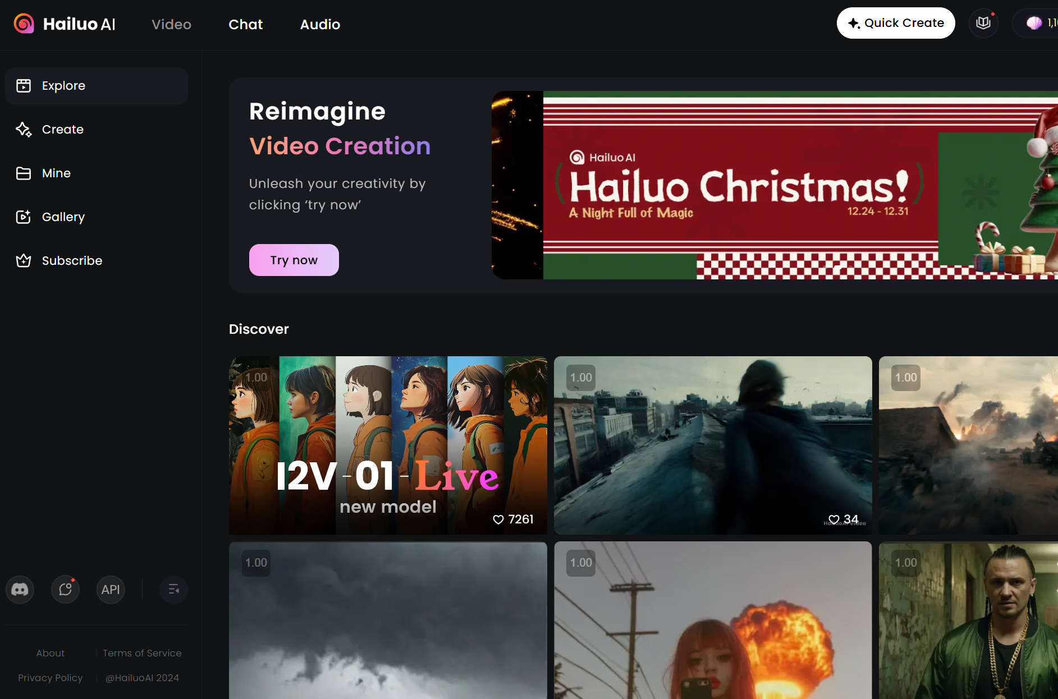Click the Subscribe crown icon
This screenshot has width=1058, height=699.
point(24,261)
